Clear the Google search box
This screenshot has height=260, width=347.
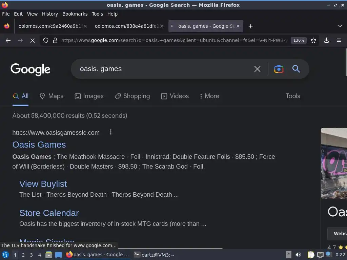257,69
